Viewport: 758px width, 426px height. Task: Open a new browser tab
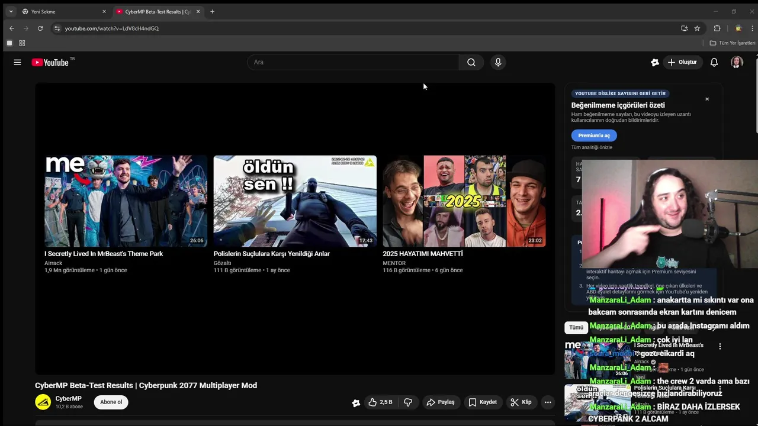click(212, 11)
